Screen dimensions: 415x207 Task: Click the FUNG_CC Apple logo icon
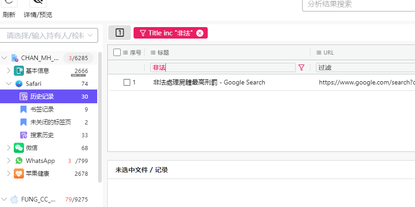(14, 199)
